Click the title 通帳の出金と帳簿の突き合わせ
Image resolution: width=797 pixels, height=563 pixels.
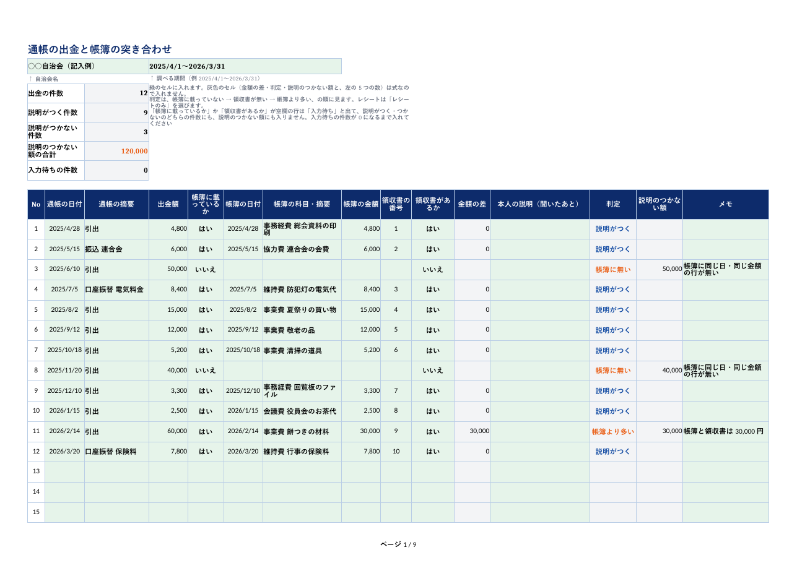[100, 49]
